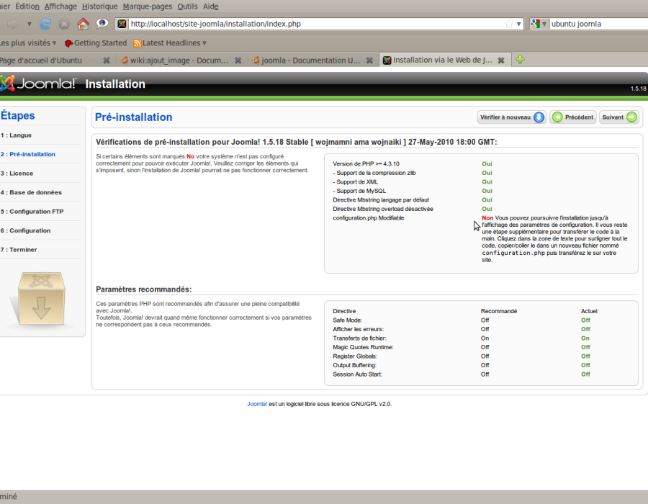
Task: Click the Joomla! link in the footer
Action: 257,404
